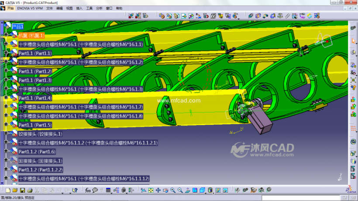Open the formula f(x) tool
This screenshot has height=201, width=358.
[x=87, y=191]
